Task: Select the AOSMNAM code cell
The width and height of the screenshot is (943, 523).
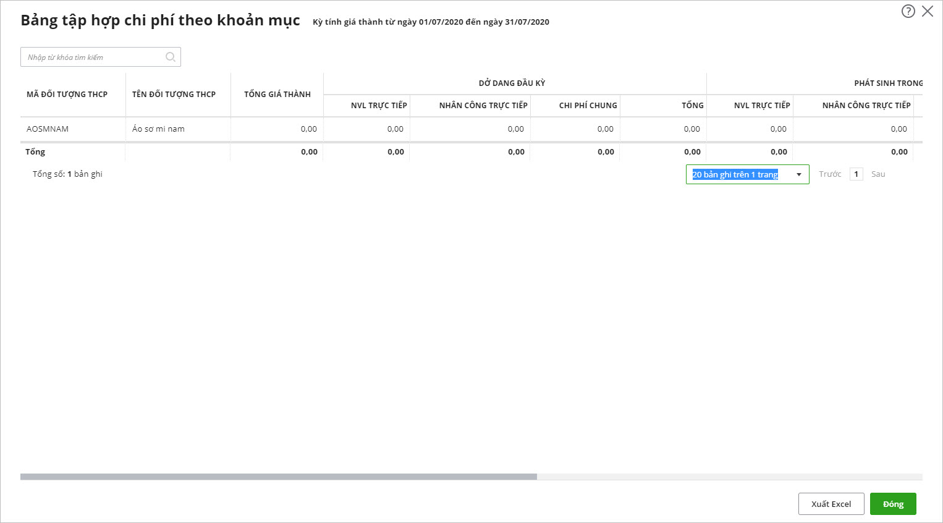Action: click(73, 129)
